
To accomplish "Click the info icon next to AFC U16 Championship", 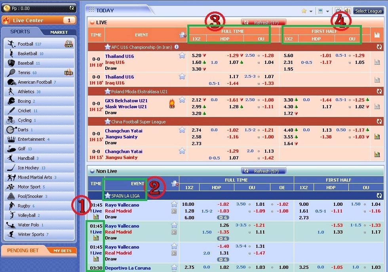I will [177, 47].
